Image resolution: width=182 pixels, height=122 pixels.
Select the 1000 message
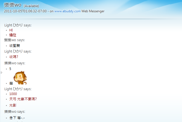(13, 94)
